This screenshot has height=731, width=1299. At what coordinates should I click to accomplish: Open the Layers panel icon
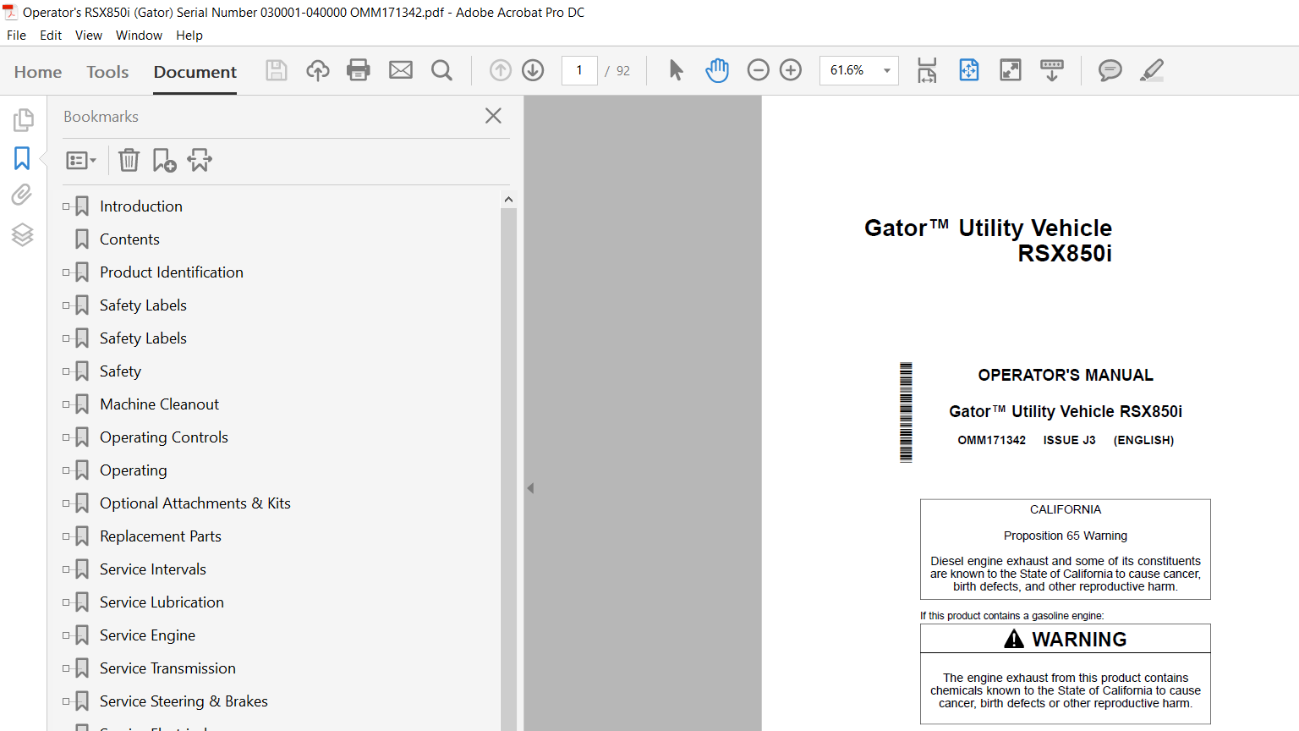tap(23, 234)
